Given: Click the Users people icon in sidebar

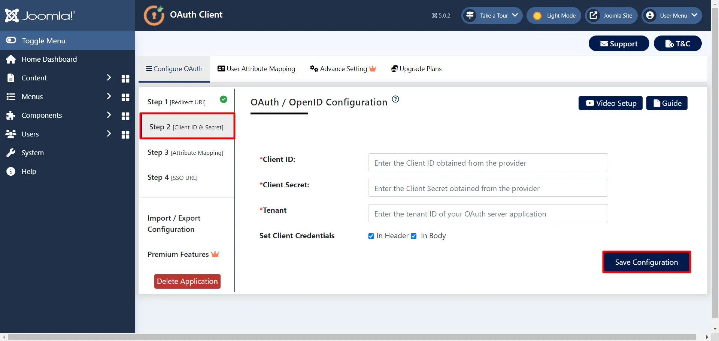Looking at the screenshot, I should [x=11, y=134].
